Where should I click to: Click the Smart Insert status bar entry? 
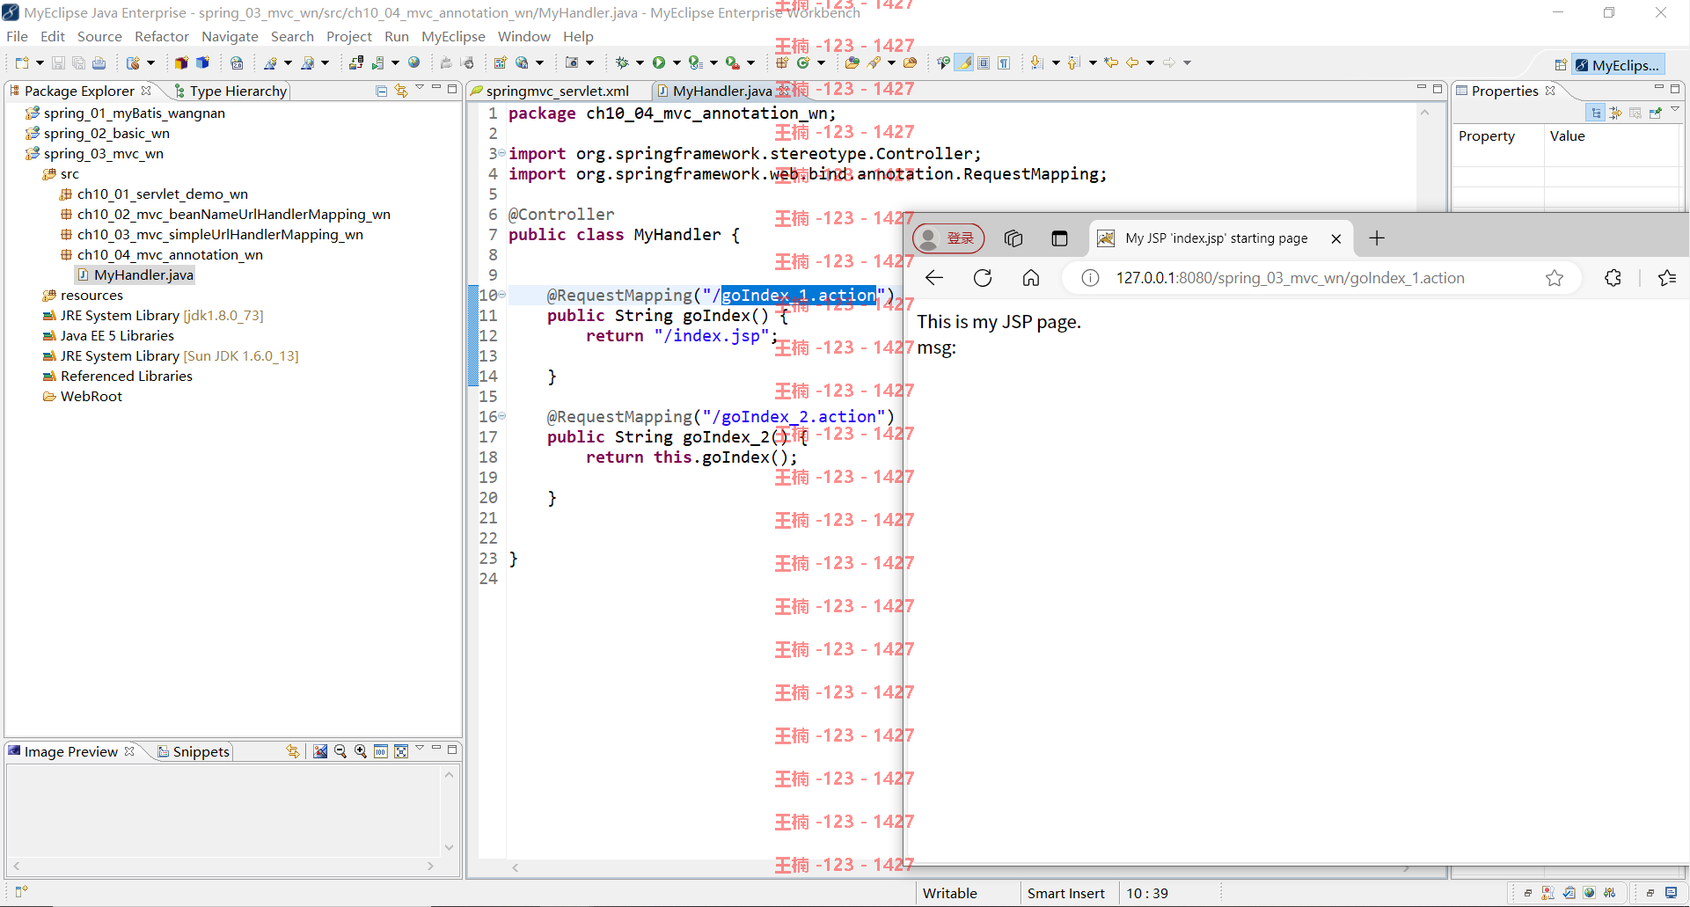point(1066,893)
